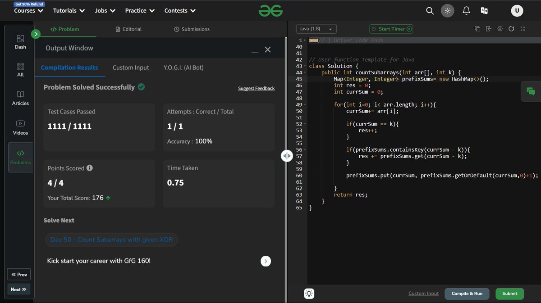Collapse sidebar with the green arrow button
Screen dimensions: 541x303
36,34
